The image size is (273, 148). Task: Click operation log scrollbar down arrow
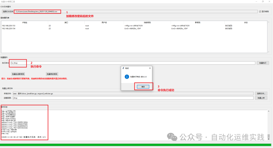coord(269,139)
